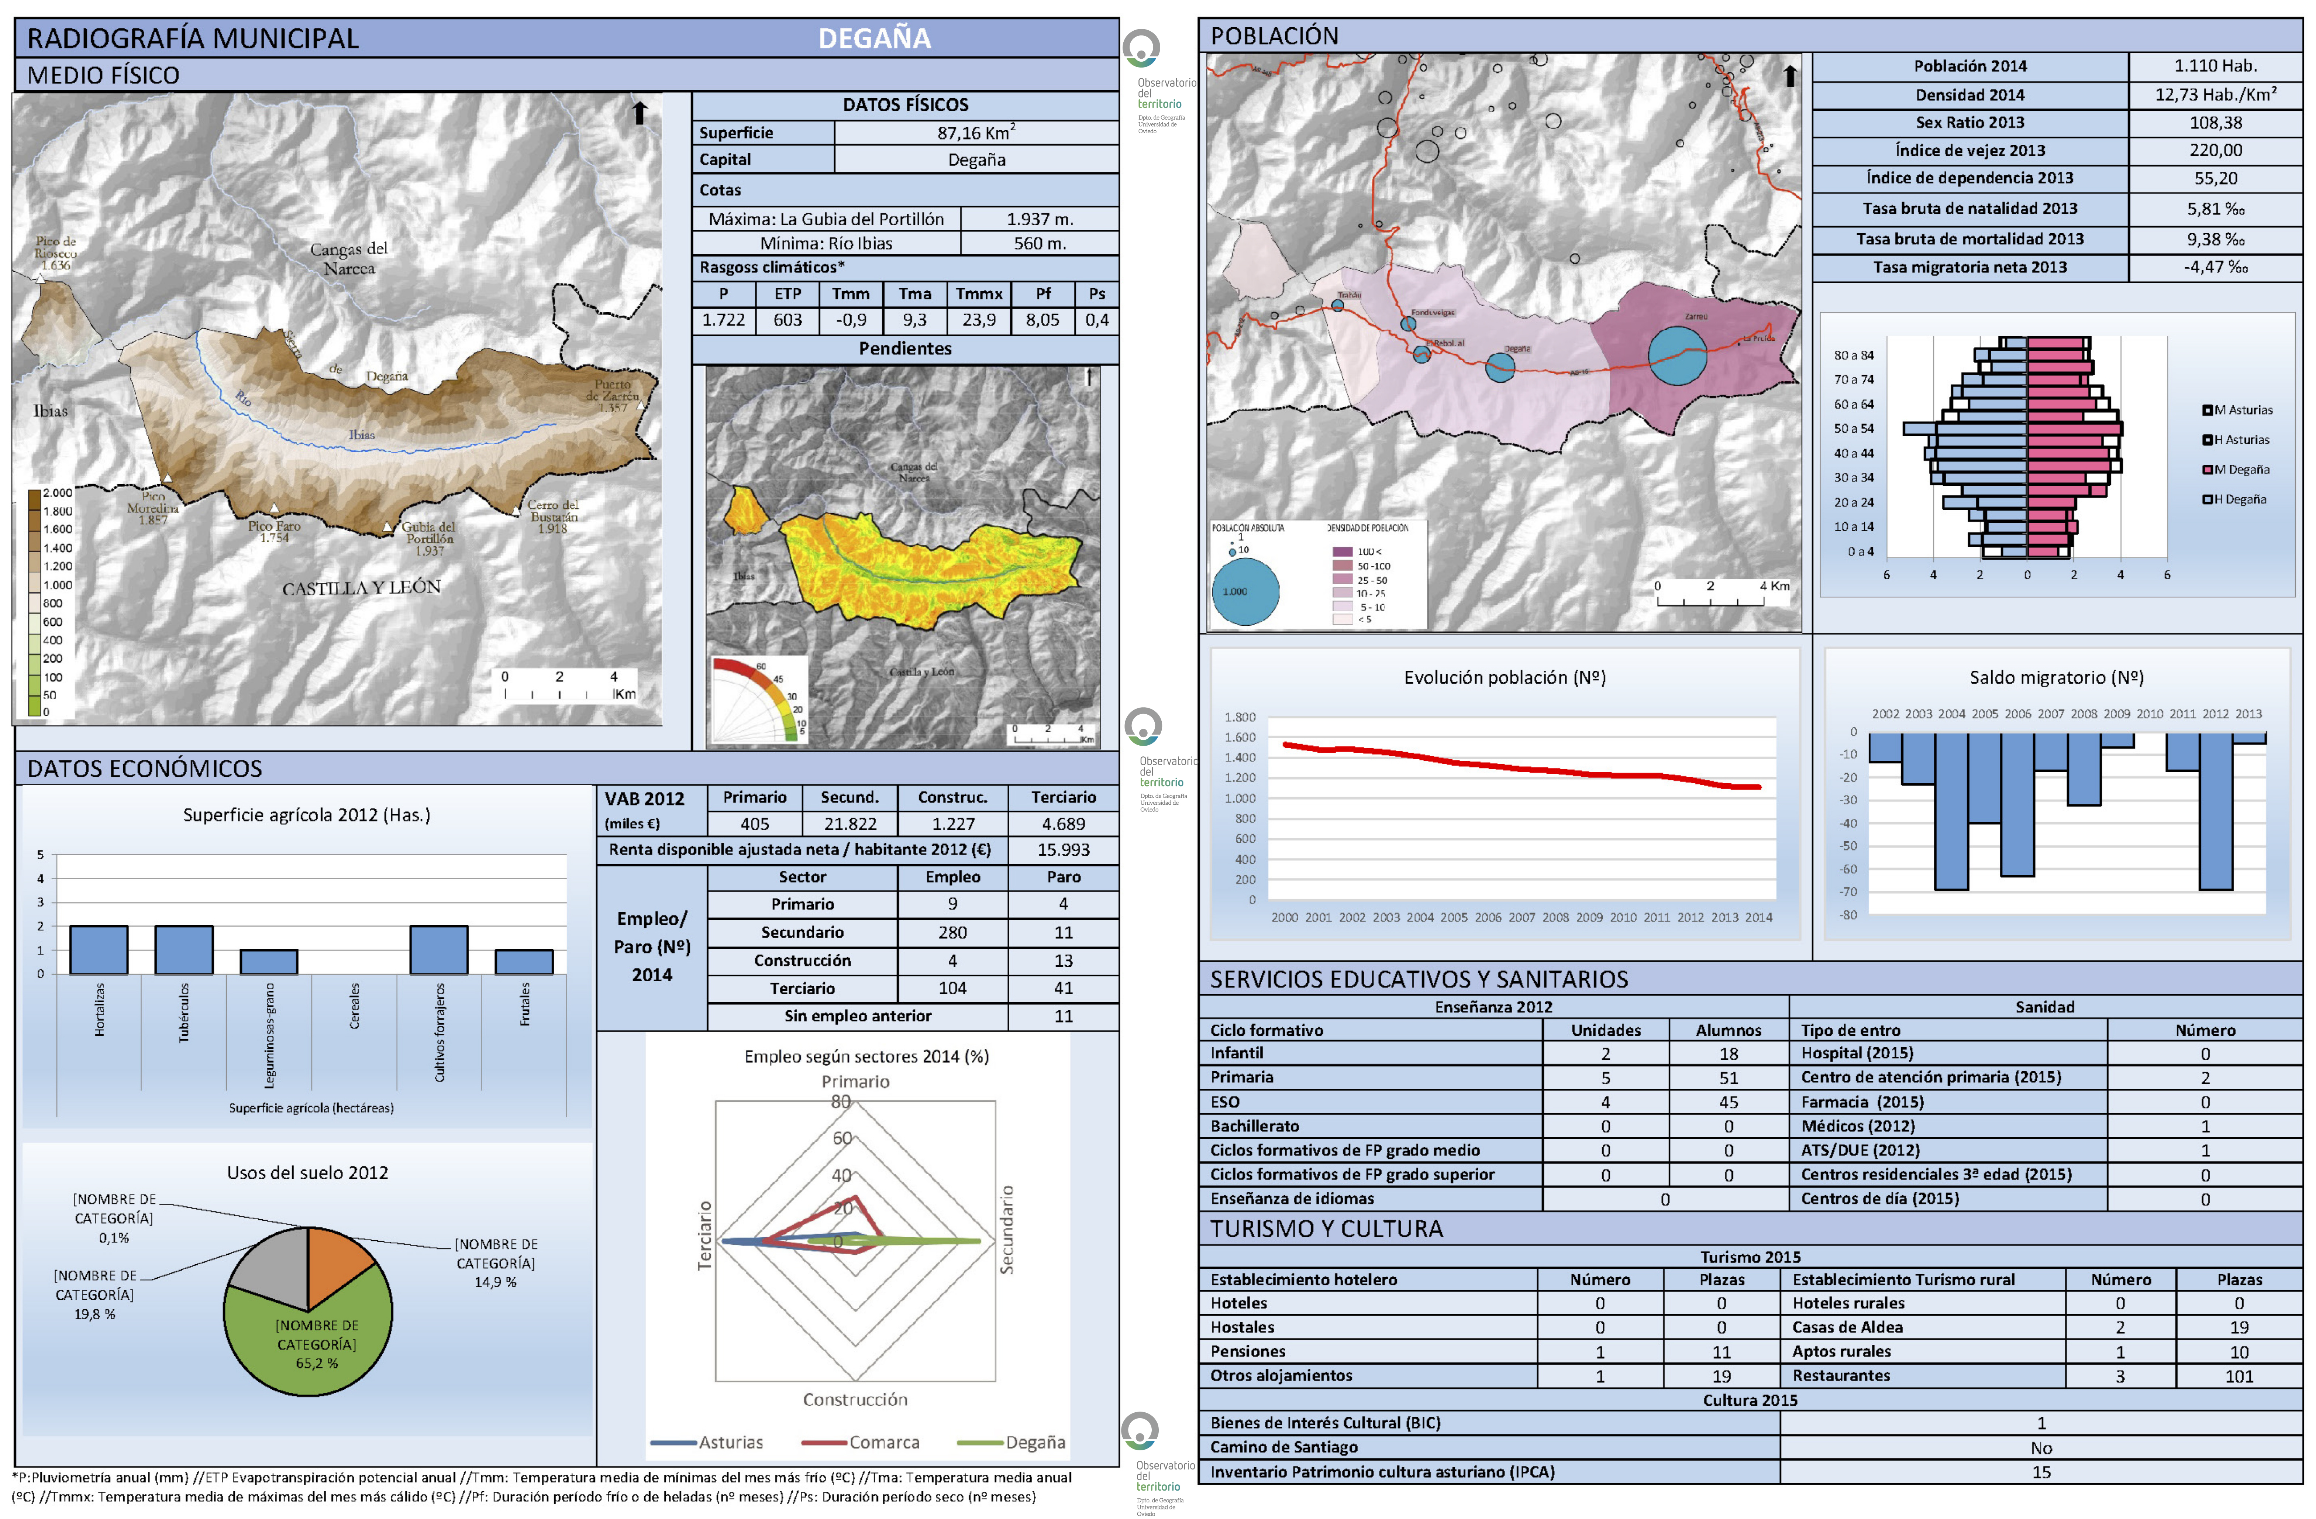This screenshot has height=1519, width=2316.
Task: Click the Degaña line in radar legend
Action: [980, 1442]
